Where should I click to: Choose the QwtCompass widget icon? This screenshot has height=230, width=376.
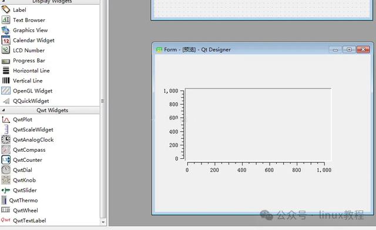point(6,150)
